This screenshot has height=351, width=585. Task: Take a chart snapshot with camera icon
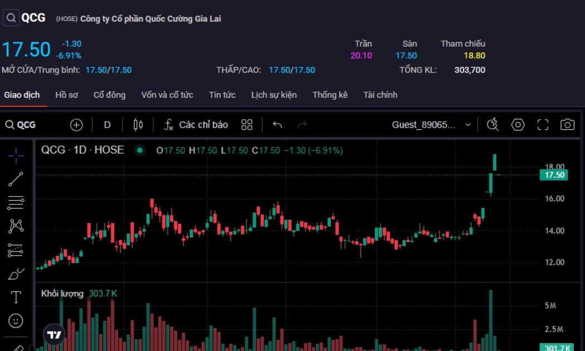click(x=567, y=125)
